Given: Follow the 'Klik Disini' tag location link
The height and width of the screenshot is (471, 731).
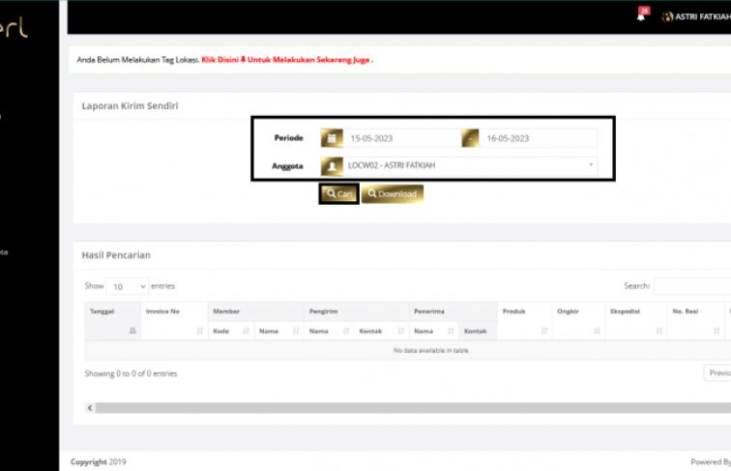Looking at the screenshot, I should pyautogui.click(x=222, y=60).
